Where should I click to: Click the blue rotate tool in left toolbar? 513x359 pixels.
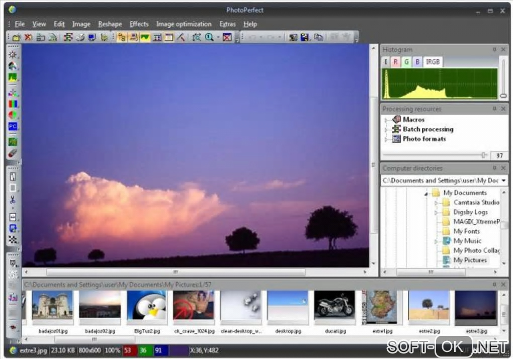13,228
